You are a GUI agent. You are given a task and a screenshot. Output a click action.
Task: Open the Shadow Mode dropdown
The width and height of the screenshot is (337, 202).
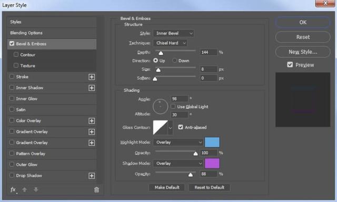click(x=178, y=164)
